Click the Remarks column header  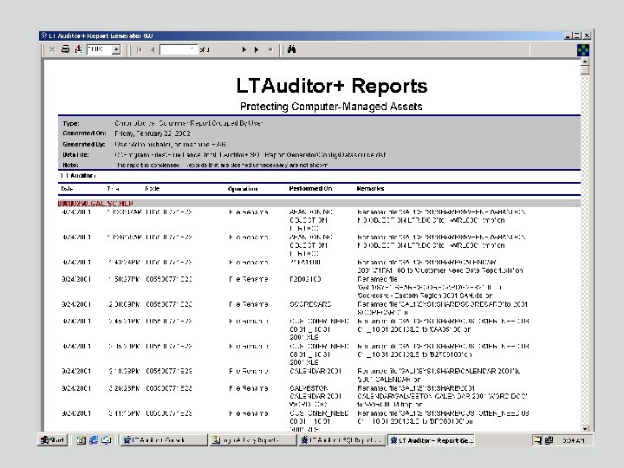370,189
